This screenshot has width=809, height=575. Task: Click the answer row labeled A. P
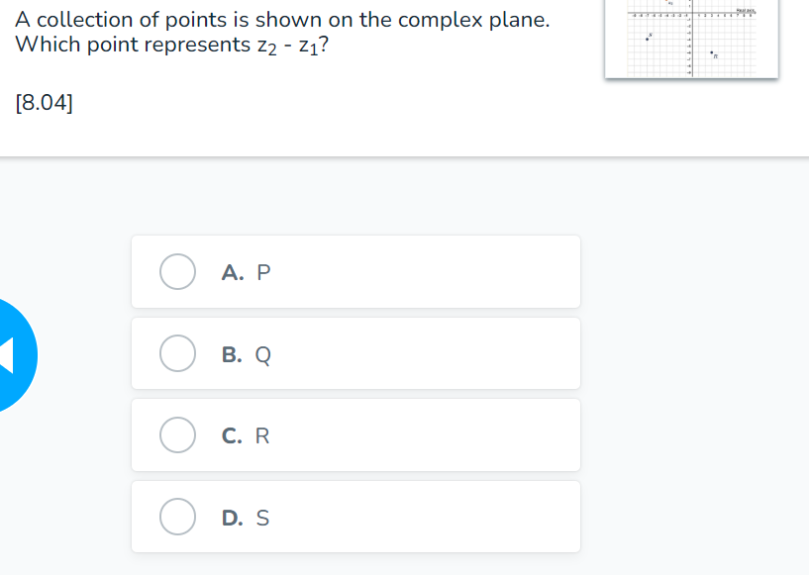coord(355,271)
